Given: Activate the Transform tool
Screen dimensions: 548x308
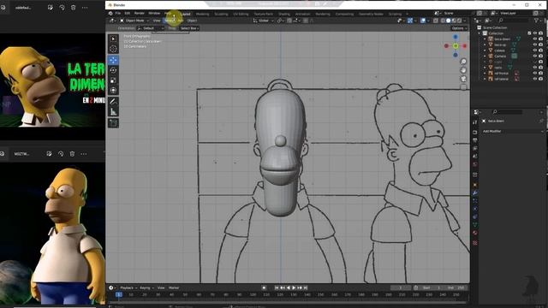Looking at the screenshot, I should [113, 91].
